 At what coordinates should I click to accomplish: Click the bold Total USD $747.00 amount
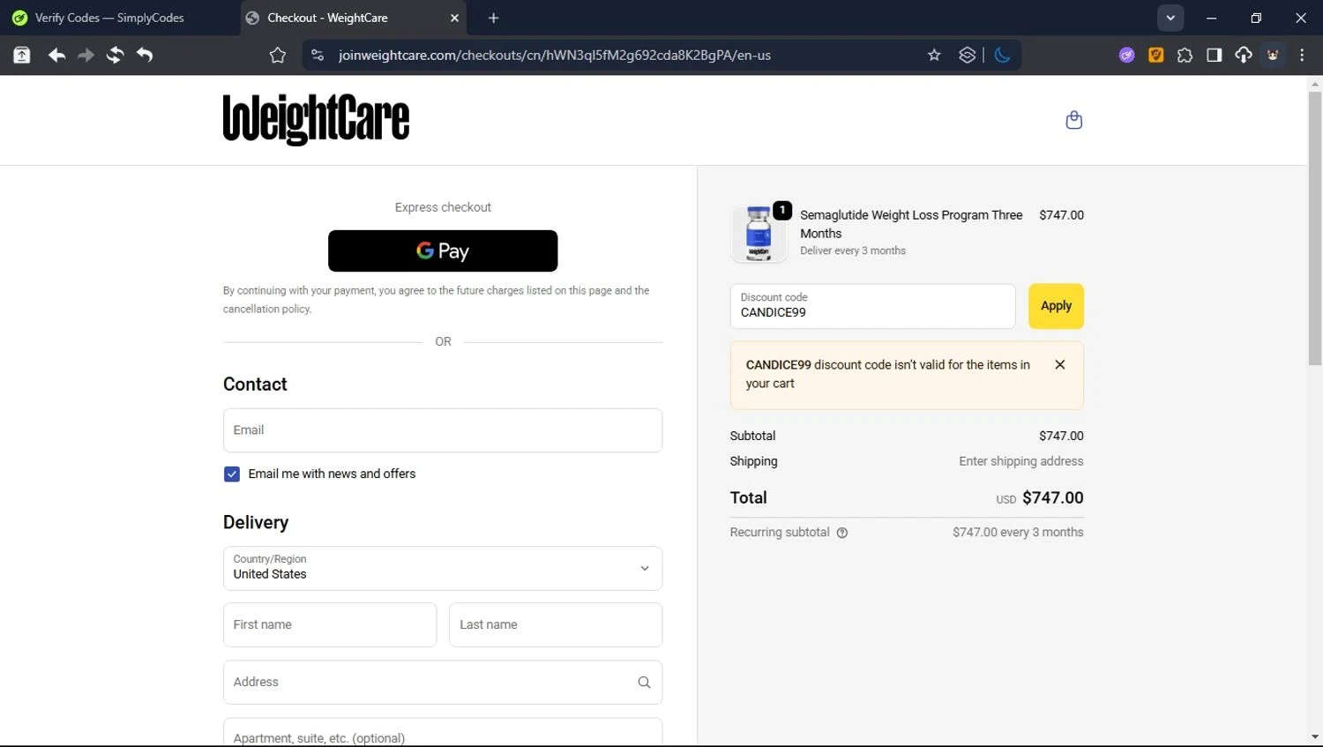(1053, 497)
